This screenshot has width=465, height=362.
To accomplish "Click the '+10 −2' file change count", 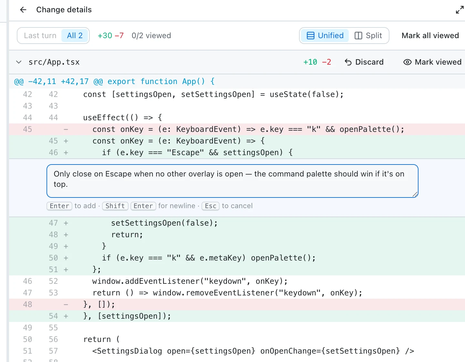I will 317,62.
